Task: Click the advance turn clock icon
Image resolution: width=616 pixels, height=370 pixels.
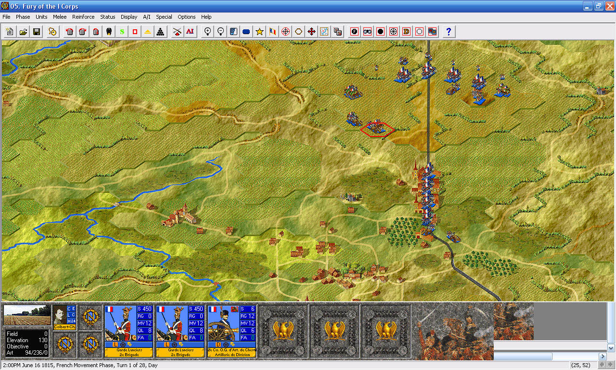Action: pyautogui.click(x=53, y=32)
